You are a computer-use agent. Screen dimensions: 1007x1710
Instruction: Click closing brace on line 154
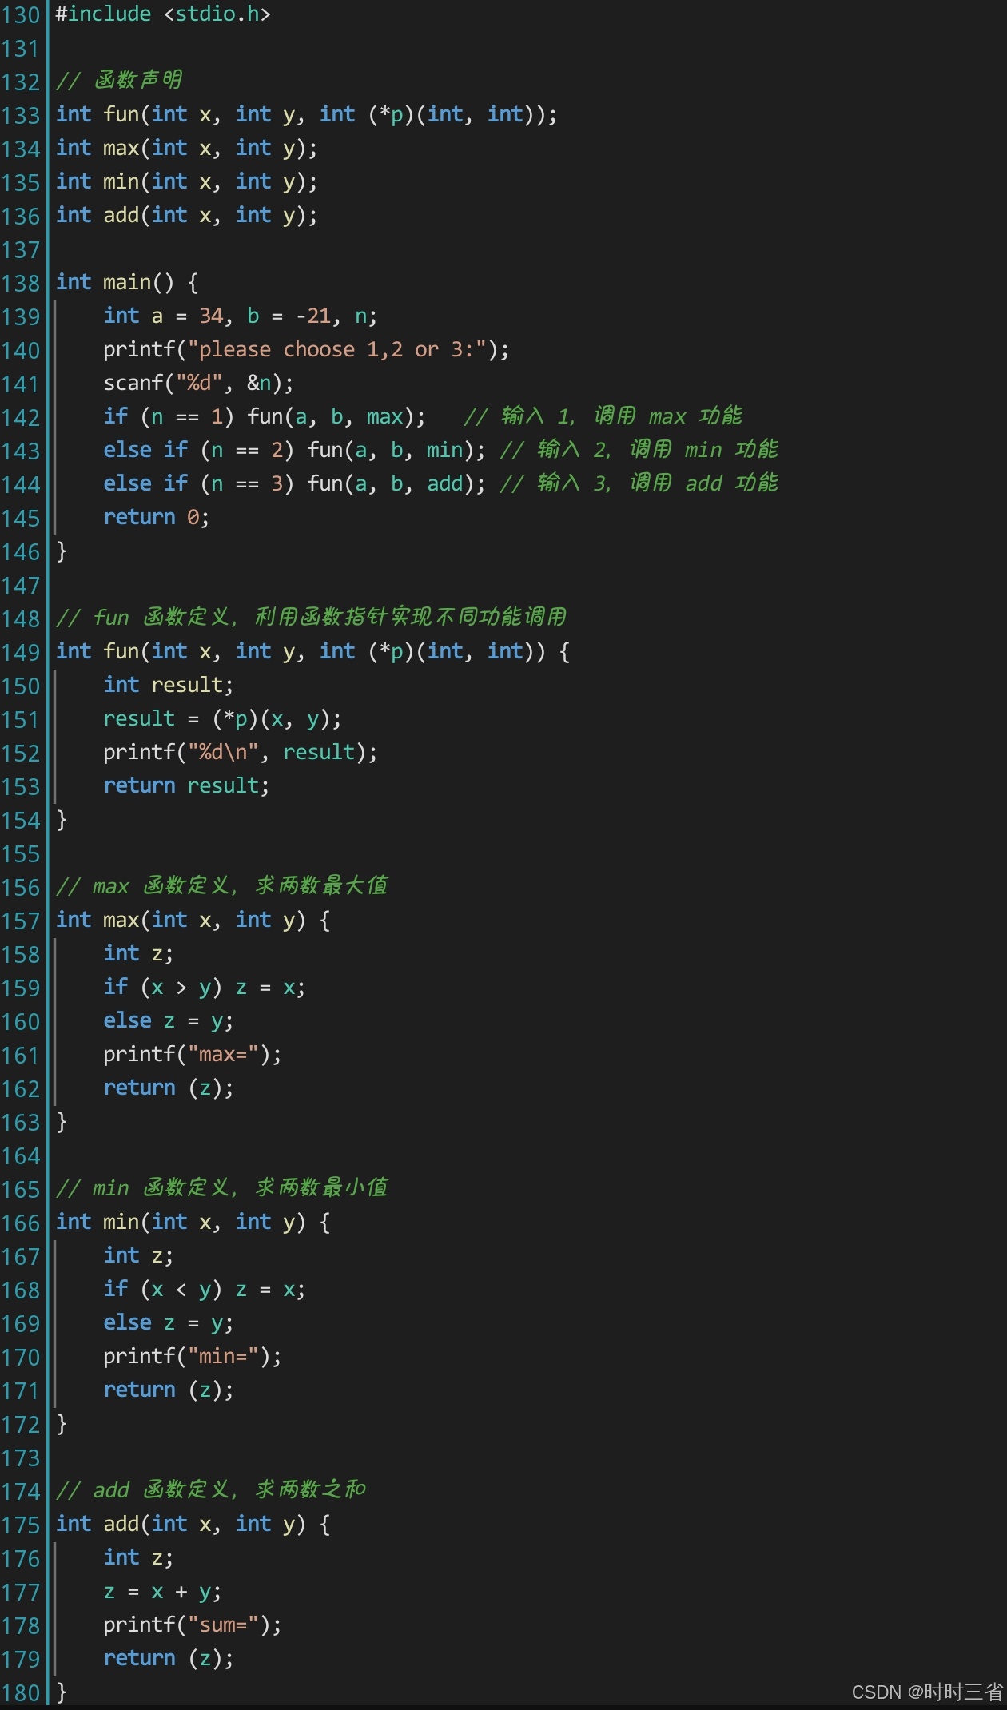coord(62,820)
